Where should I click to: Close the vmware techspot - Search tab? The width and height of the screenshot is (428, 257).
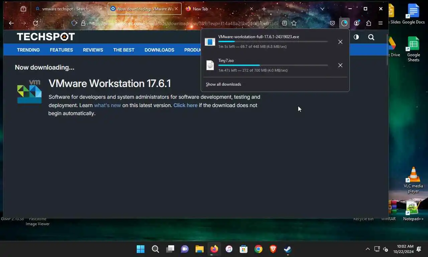pos(101,9)
